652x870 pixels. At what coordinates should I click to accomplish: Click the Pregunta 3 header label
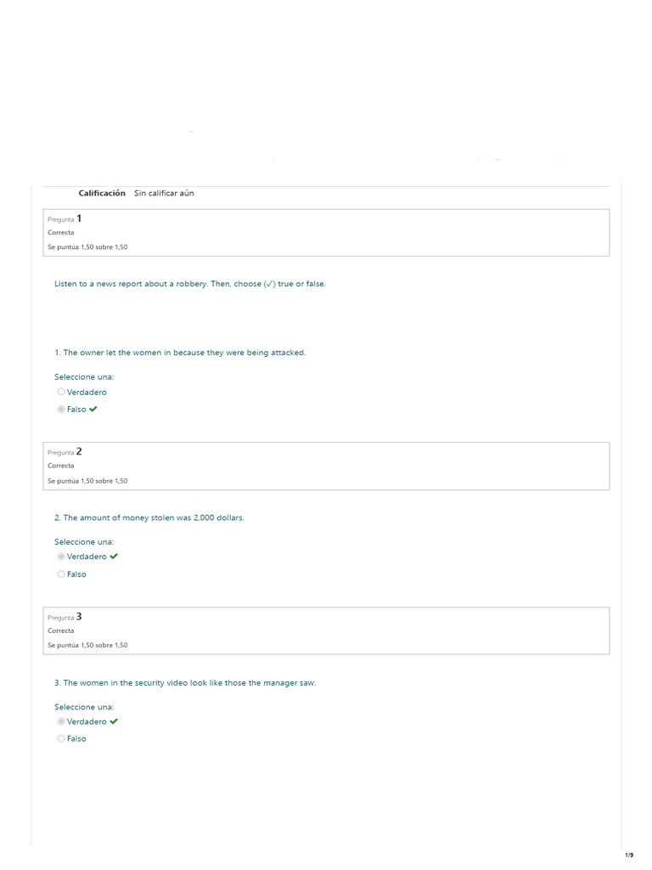pos(65,617)
